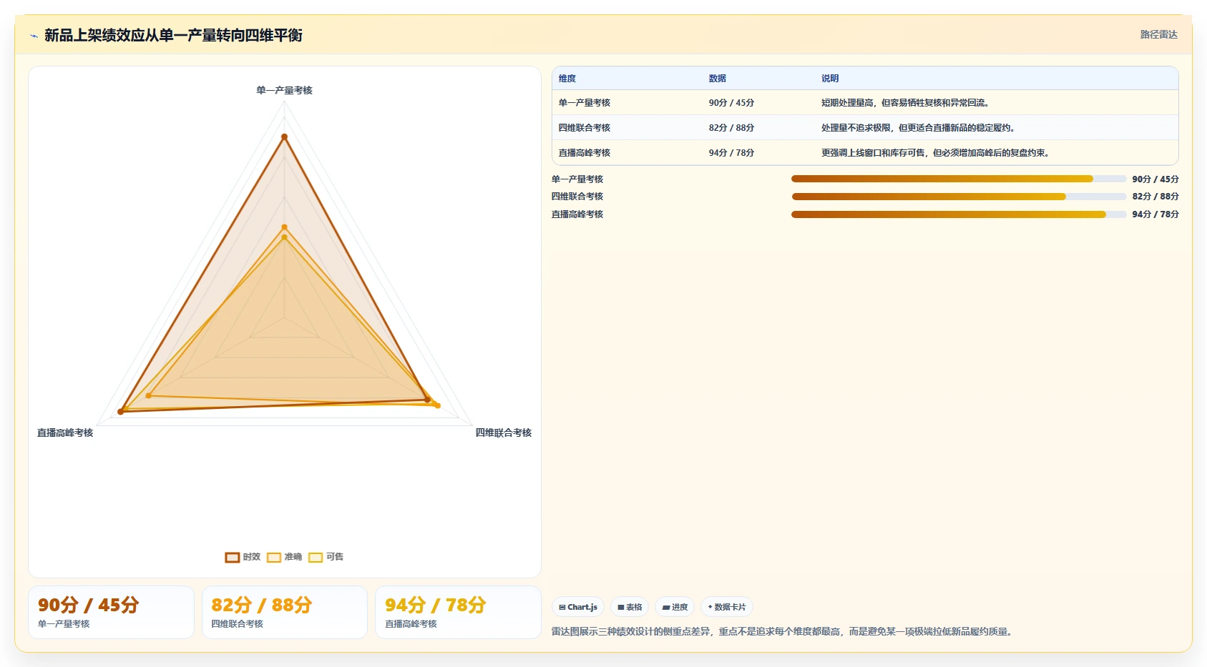Click the 90分 / 45分 progress value
This screenshot has width=1207, height=667.
tap(1155, 179)
